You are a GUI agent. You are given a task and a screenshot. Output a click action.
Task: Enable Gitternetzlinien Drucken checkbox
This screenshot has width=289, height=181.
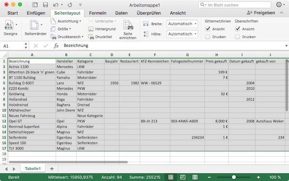[x=208, y=37]
